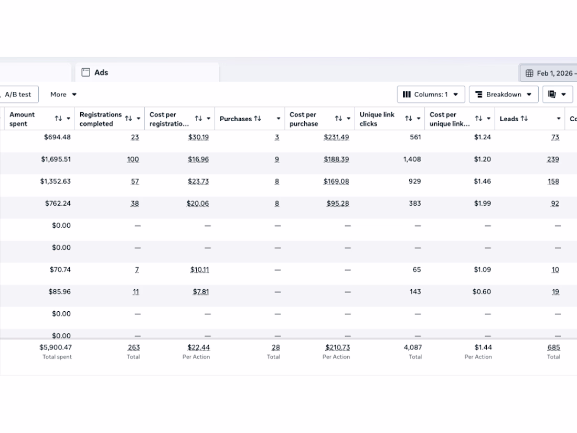Open Purchases column options caret
Viewport: 577px width, 433px height.
(279, 119)
